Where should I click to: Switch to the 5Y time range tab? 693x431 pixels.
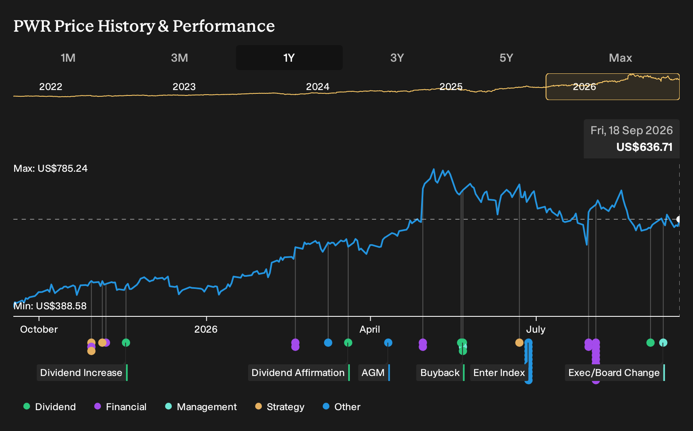[x=506, y=58]
